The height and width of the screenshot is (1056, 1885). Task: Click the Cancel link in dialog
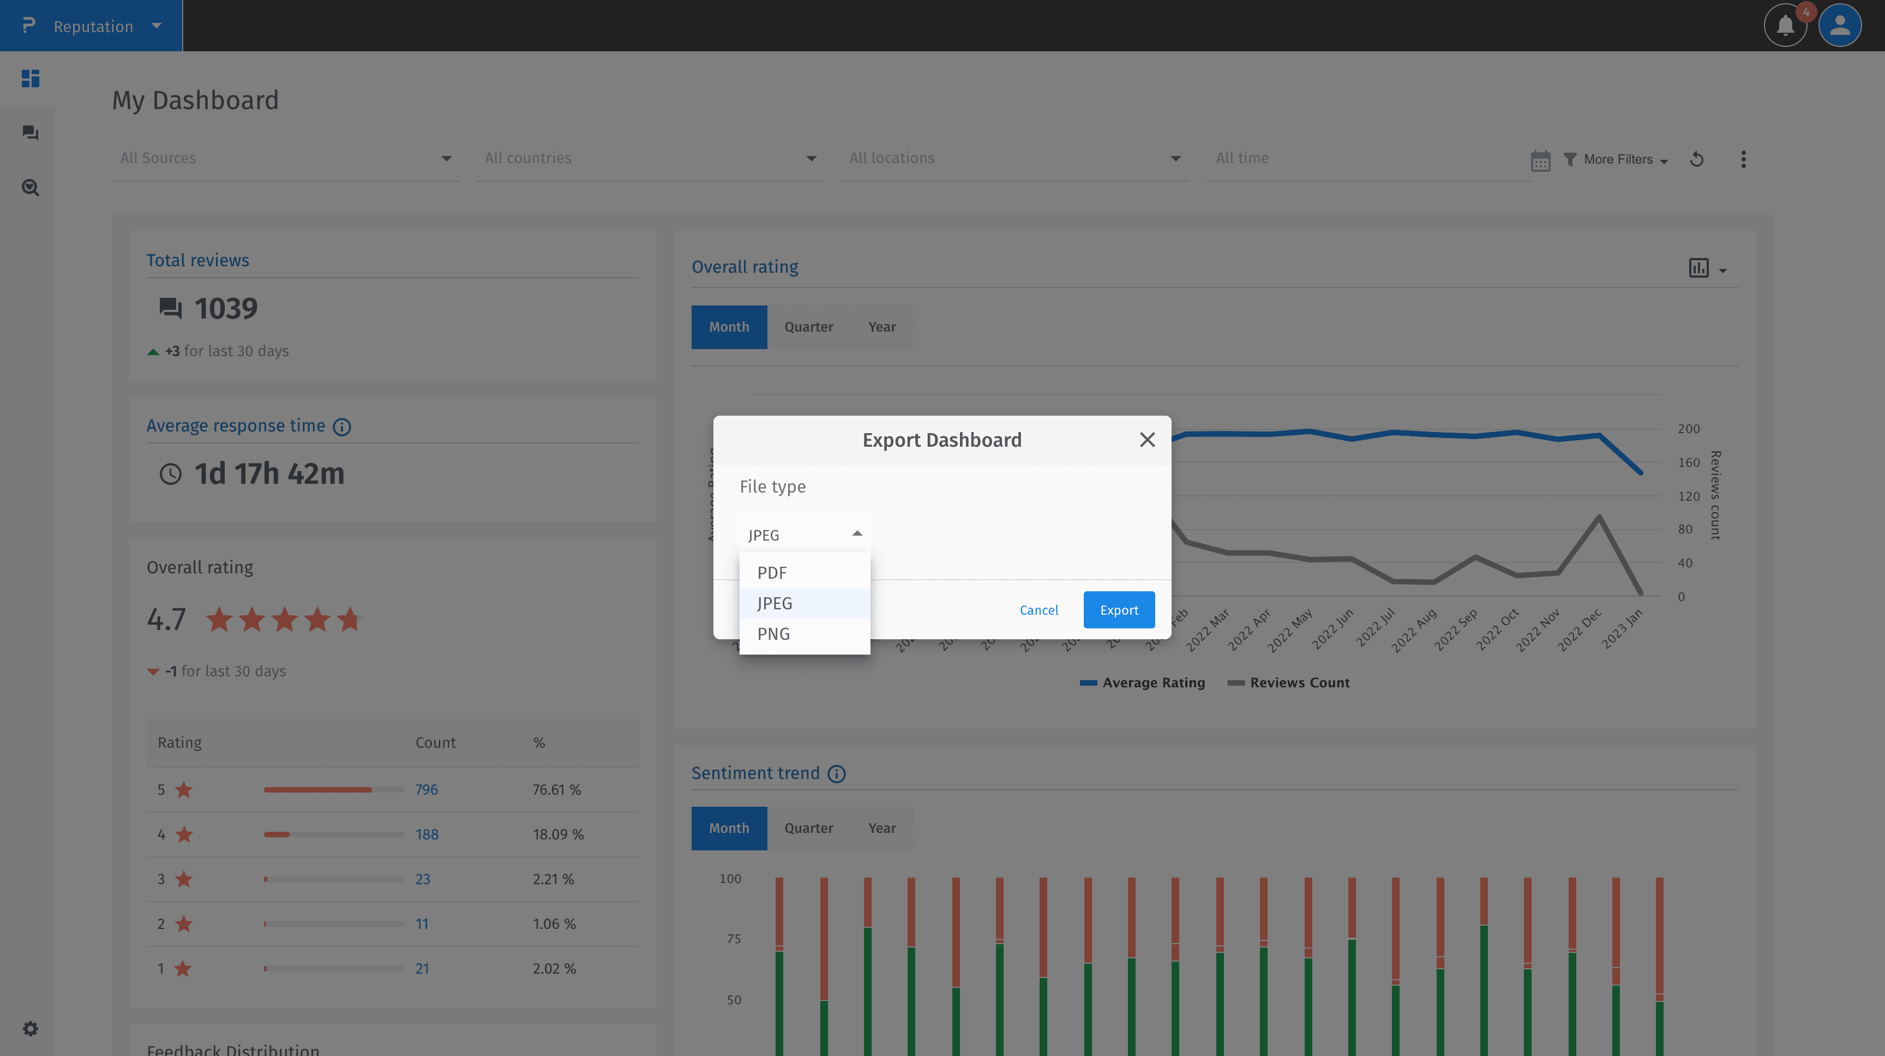point(1038,610)
